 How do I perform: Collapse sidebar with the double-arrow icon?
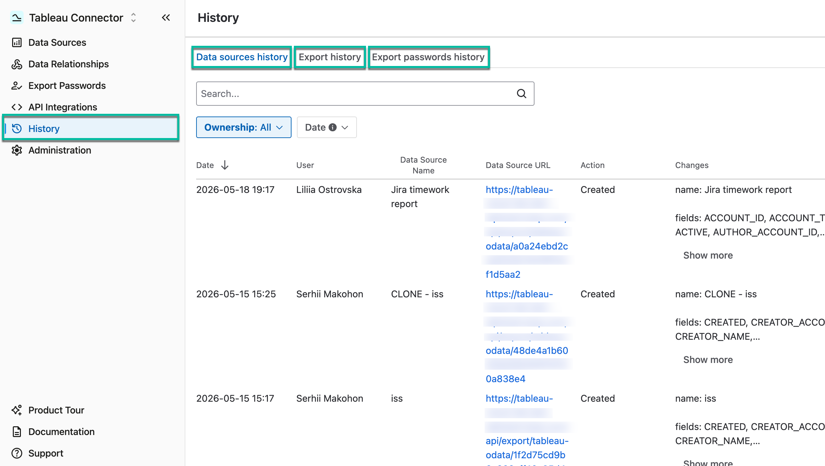166,18
